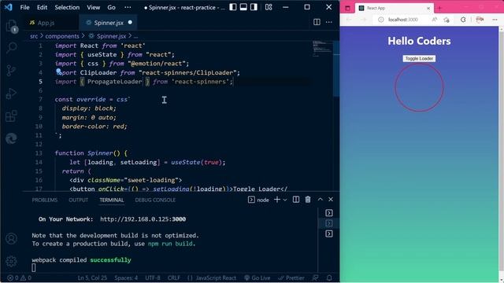
Task: Click the VS Code logo icon
Action: click(9, 7)
